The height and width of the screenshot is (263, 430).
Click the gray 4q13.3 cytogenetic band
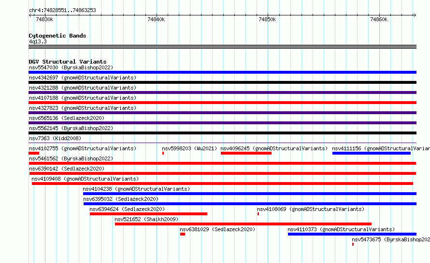(222, 47)
